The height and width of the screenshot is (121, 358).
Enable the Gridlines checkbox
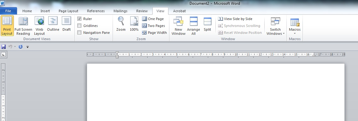tap(79, 26)
